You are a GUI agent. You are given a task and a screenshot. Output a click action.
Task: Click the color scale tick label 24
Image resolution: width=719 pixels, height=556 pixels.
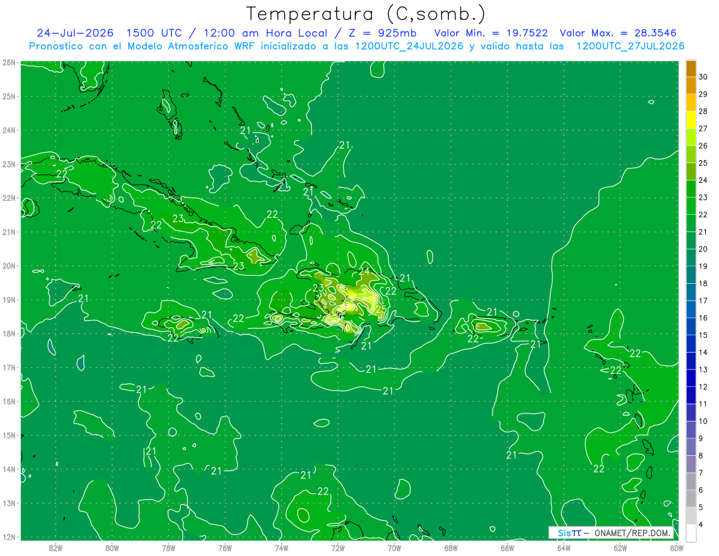[x=703, y=180]
